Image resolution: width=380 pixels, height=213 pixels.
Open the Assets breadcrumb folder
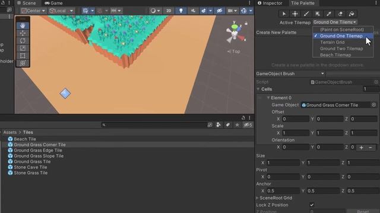point(10,133)
